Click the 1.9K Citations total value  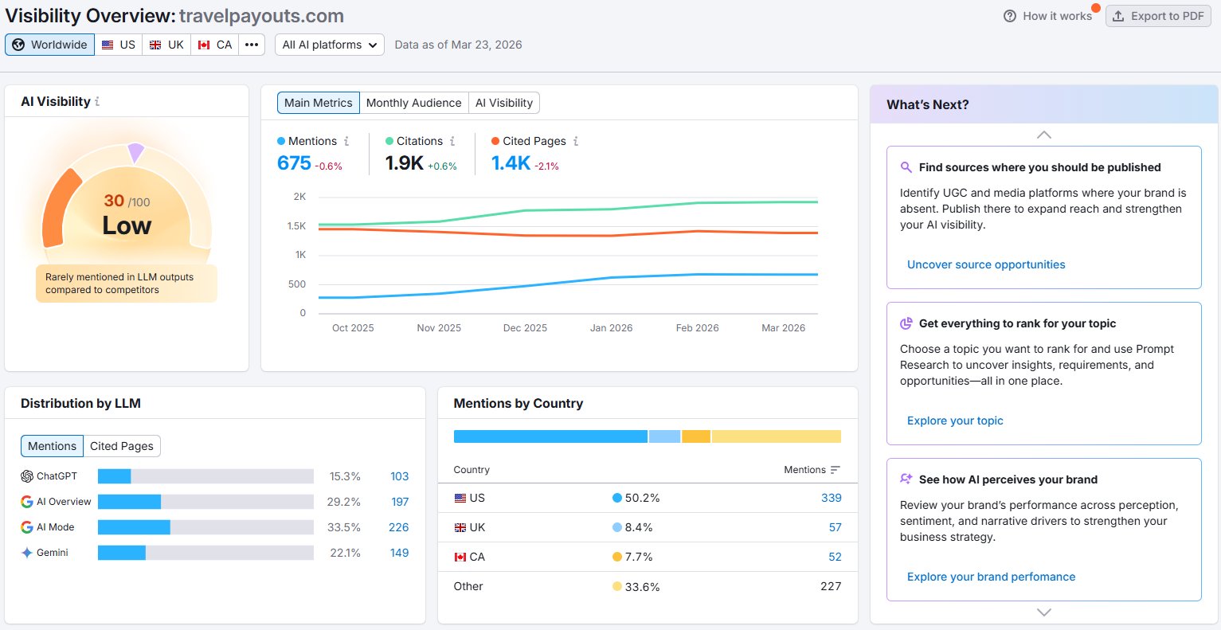pos(404,163)
